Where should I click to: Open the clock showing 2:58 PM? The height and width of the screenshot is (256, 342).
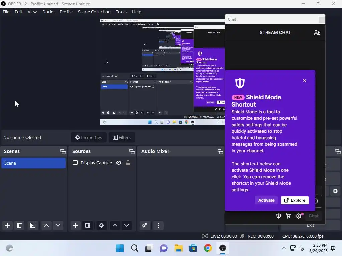coord(318,248)
